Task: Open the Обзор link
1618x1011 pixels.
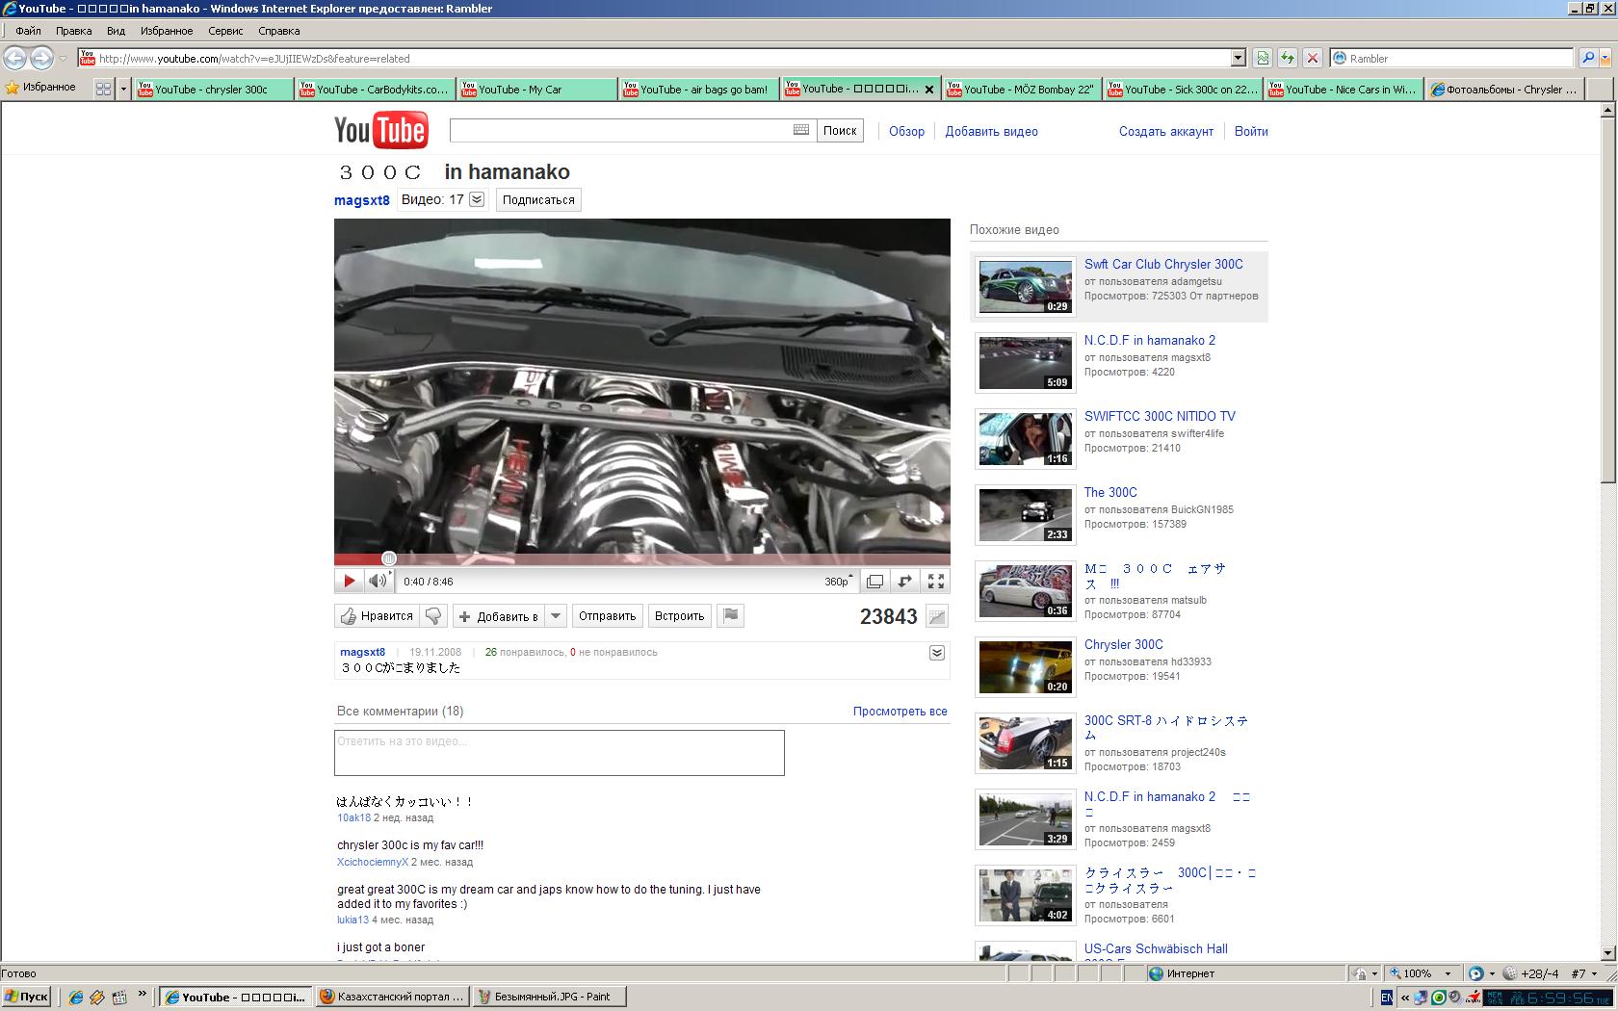Action: (906, 132)
